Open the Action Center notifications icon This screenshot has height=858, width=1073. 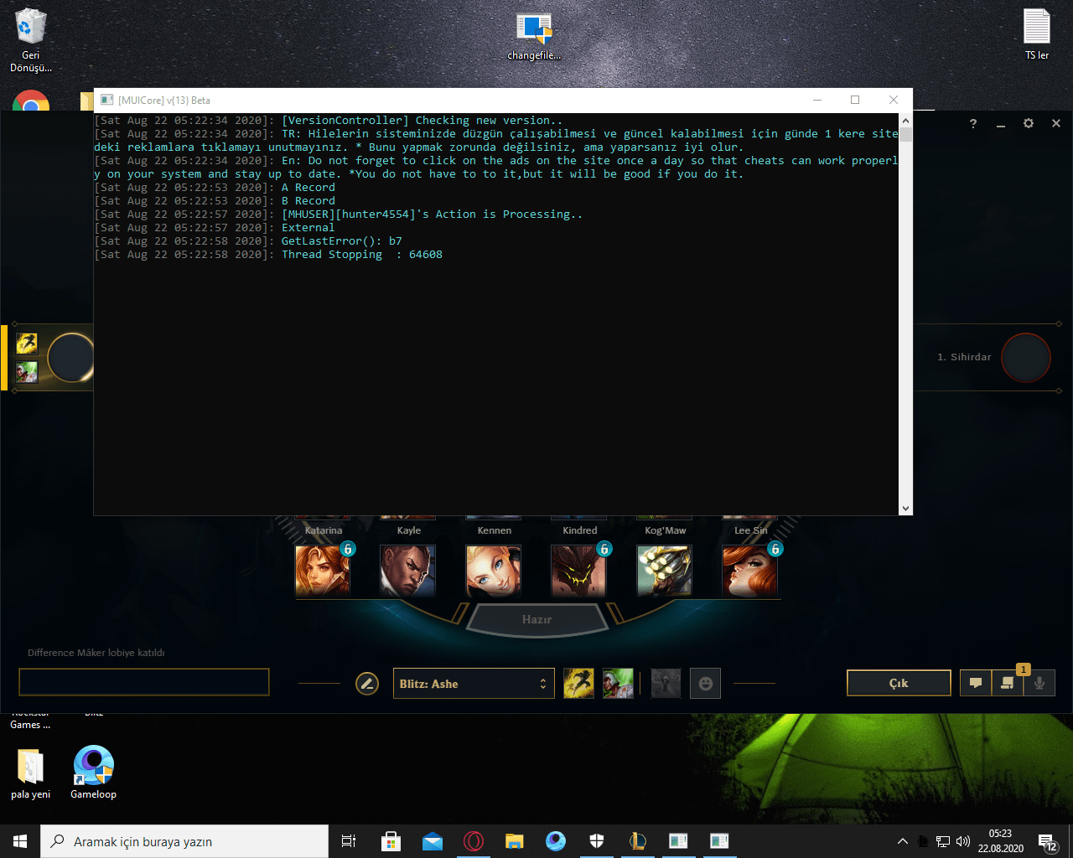click(1047, 841)
